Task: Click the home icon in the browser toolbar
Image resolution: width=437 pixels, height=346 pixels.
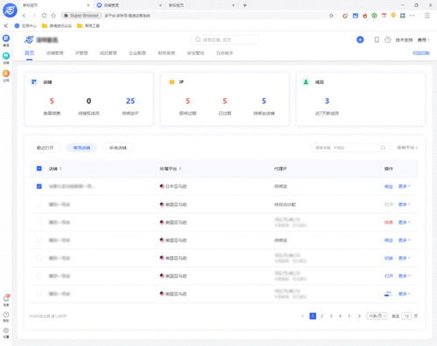Action: (53, 16)
